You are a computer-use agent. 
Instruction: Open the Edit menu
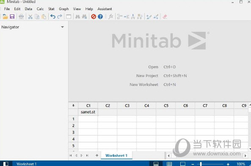coord(17,9)
